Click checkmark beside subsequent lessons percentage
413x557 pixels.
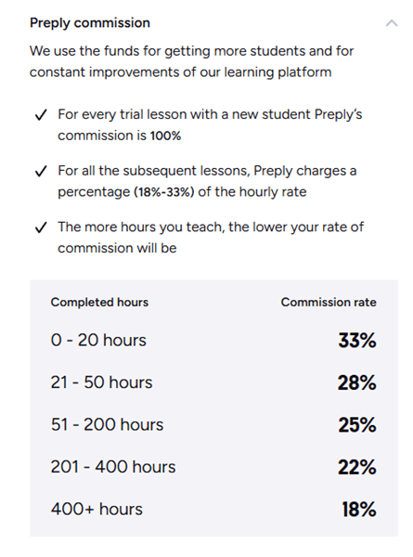pyautogui.click(x=41, y=171)
